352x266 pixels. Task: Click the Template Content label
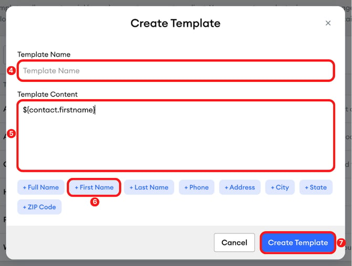(x=47, y=94)
